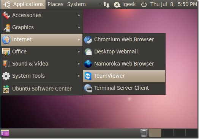199x139 pixels.
Task: Open the Applications menu
Action: pyautogui.click(x=23, y=5)
